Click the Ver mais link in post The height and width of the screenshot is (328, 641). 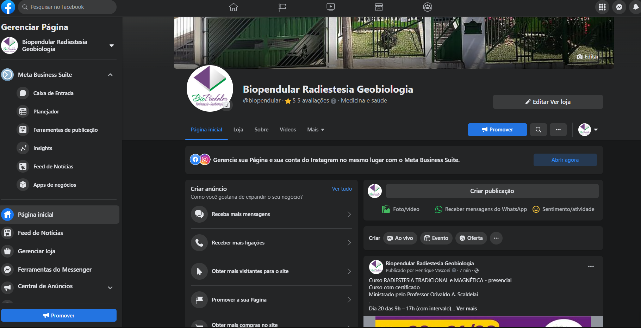(467, 309)
